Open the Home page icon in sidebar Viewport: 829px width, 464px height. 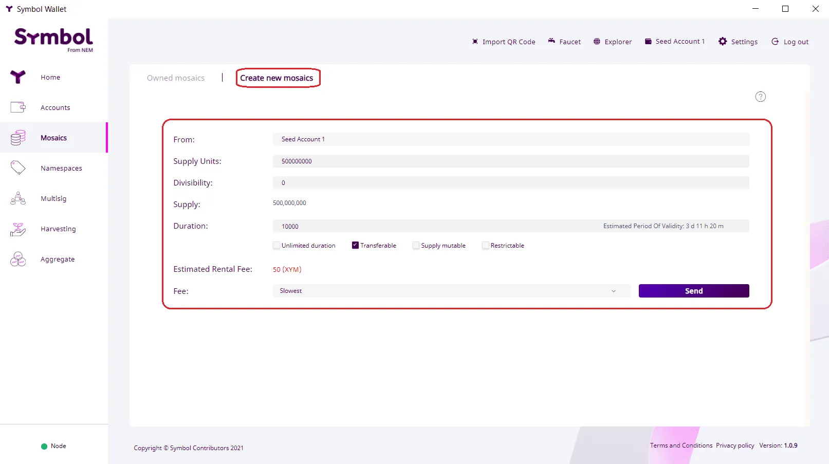point(18,77)
